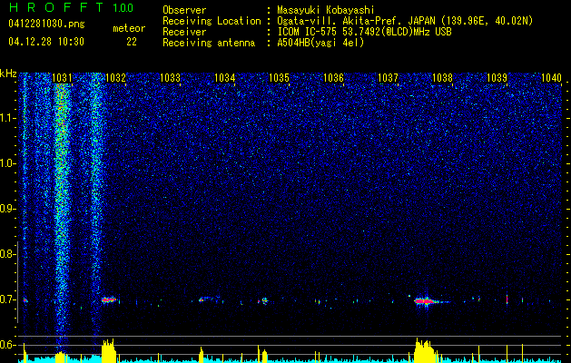Click time marker 1039
Image resolution: width=571 pixels, height=363 pixels.
497,78
